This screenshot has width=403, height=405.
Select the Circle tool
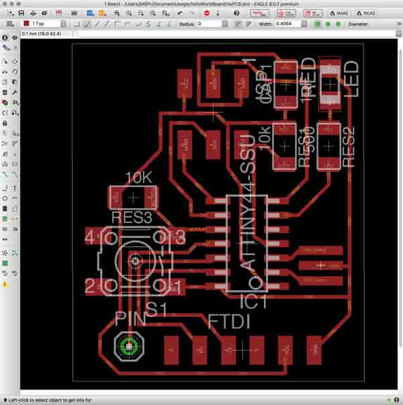[x=5, y=198]
